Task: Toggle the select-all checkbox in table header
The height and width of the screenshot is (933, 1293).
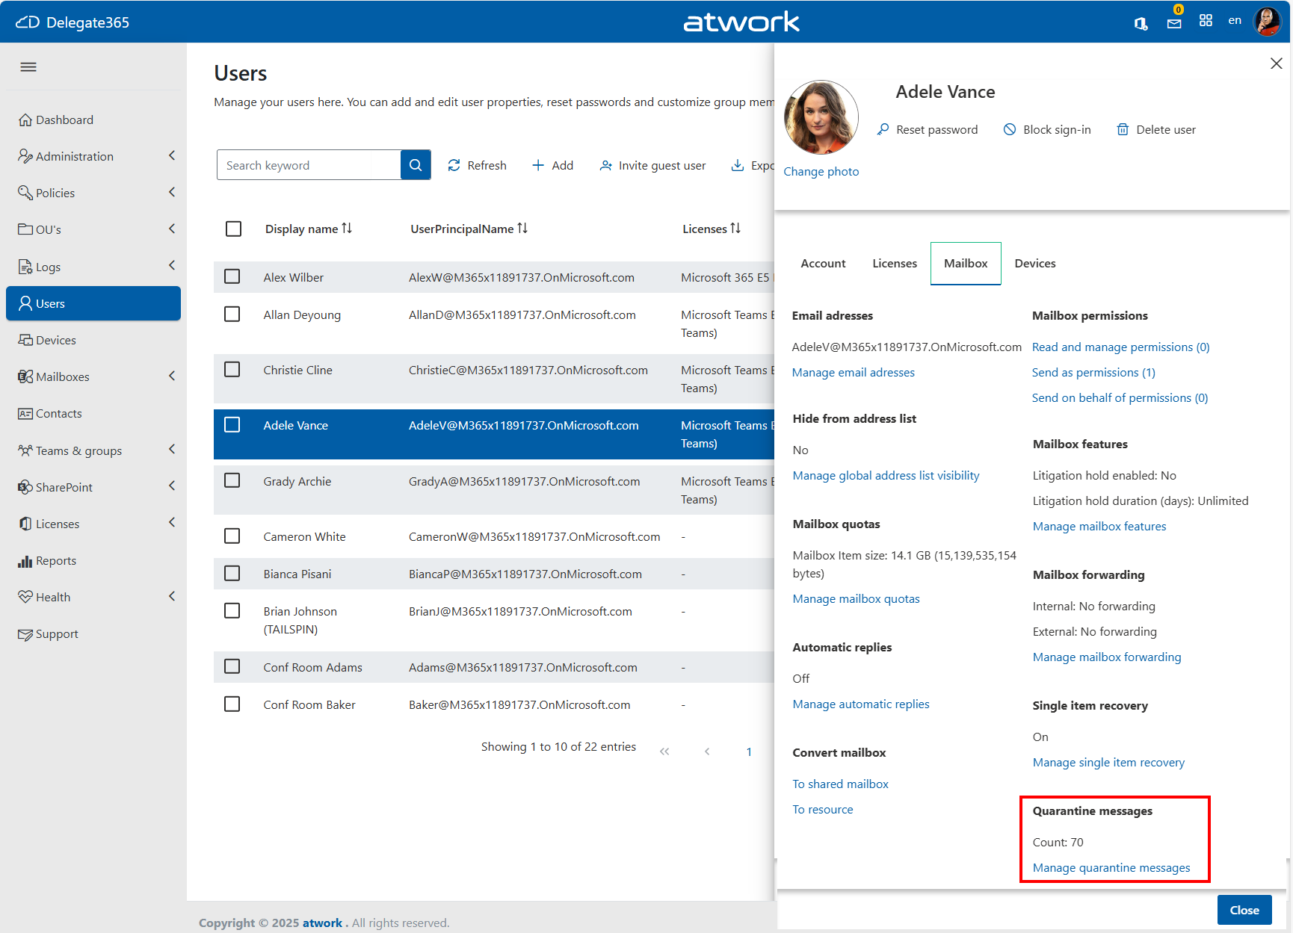Action: 233,229
